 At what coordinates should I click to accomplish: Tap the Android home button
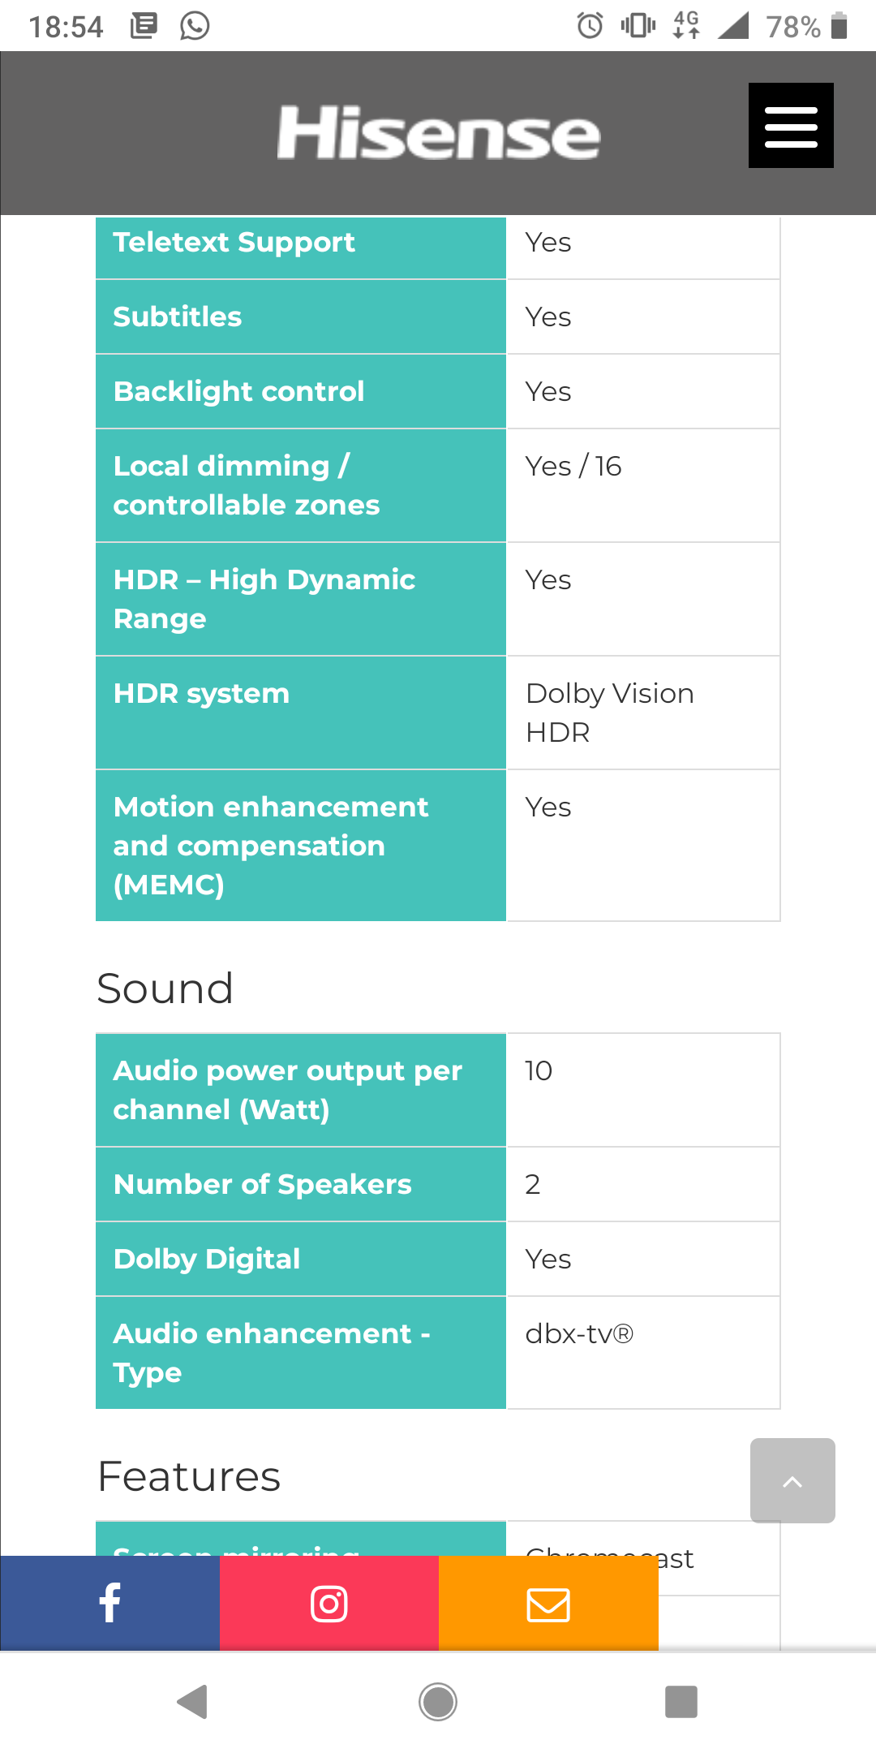pos(438,1702)
